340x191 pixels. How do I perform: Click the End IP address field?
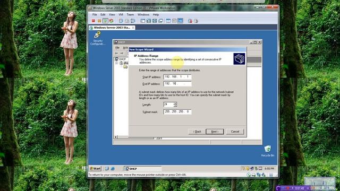pos(177,84)
